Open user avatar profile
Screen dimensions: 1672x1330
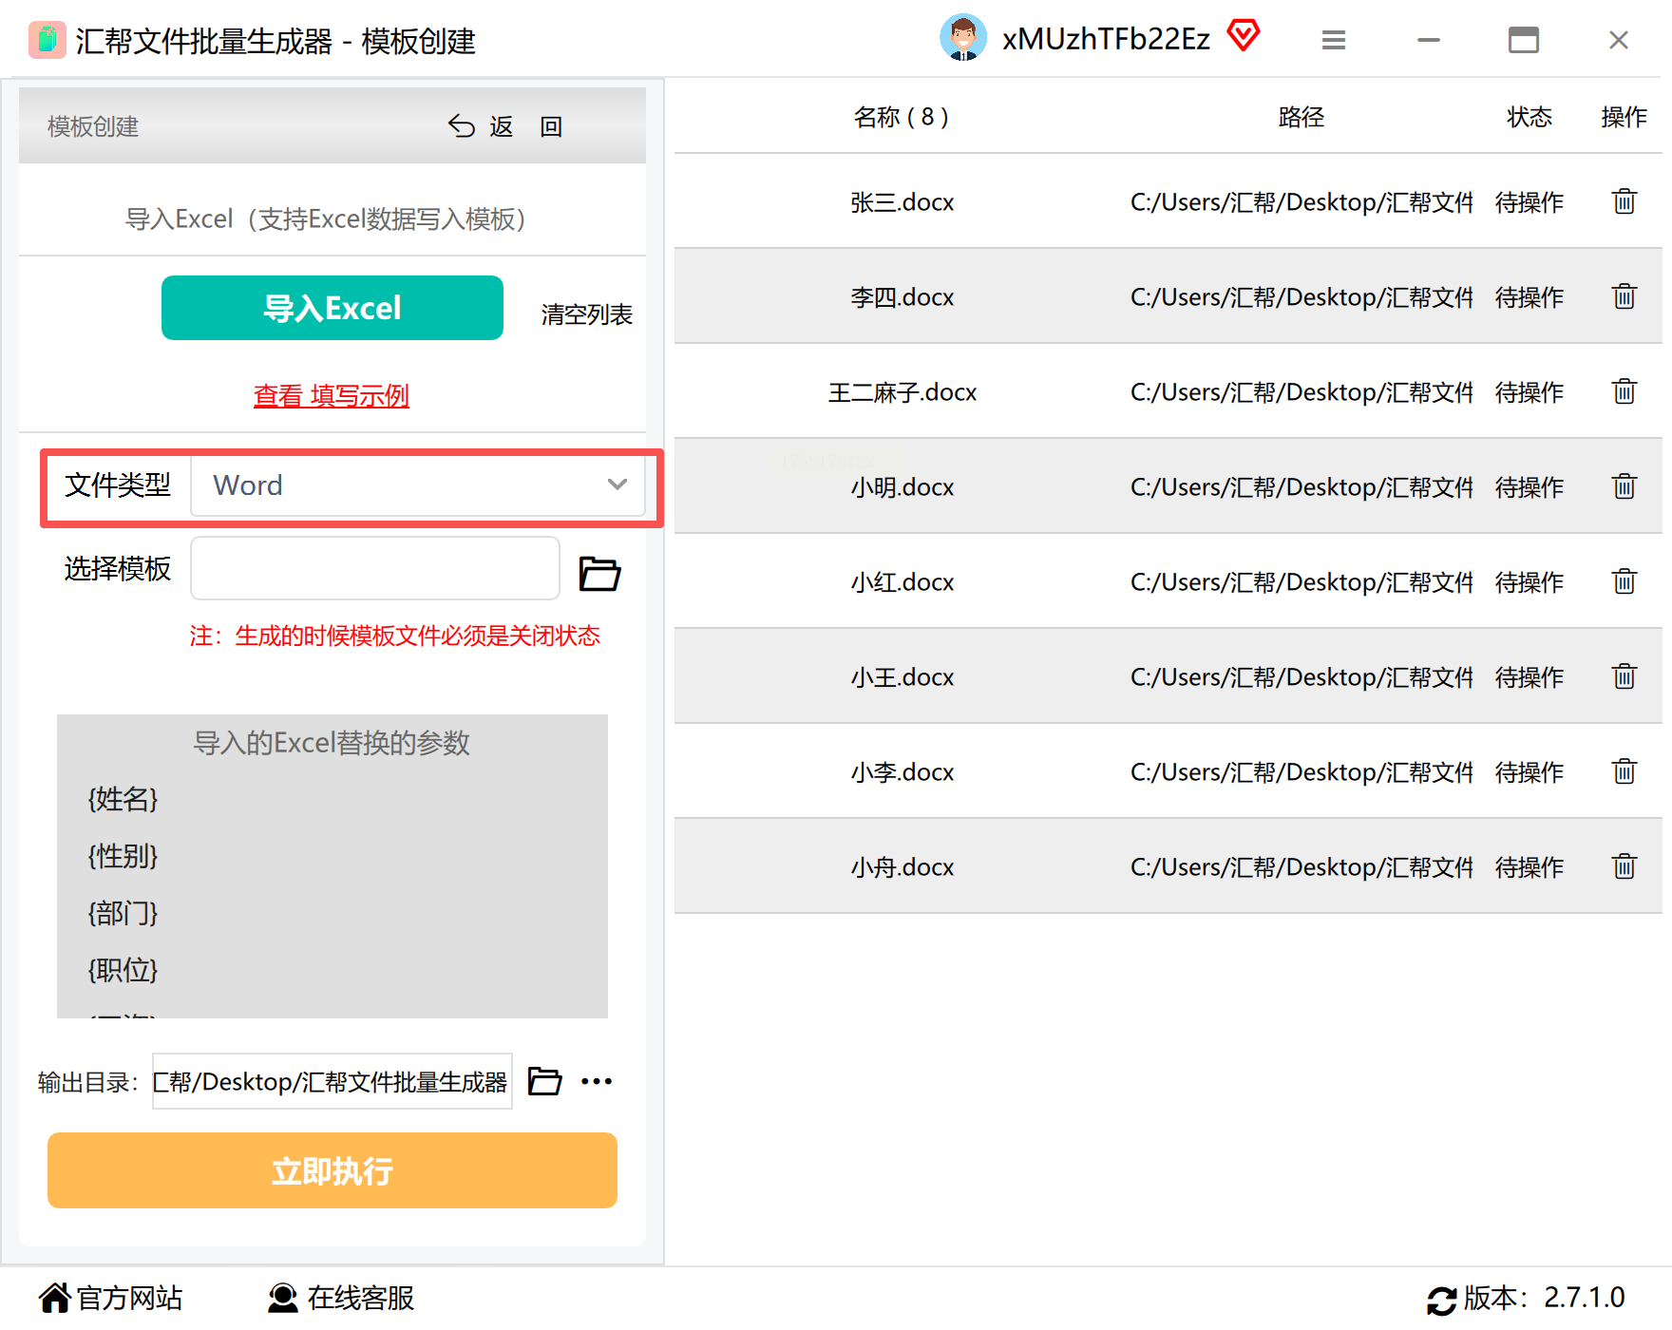pos(963,38)
